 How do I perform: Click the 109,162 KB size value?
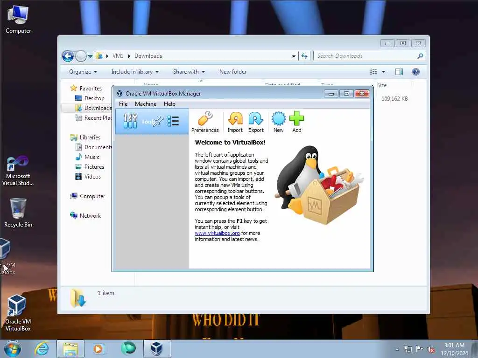click(x=394, y=99)
